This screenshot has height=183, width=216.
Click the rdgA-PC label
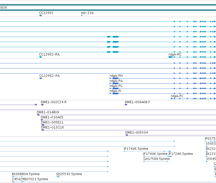pyautogui.click(x=177, y=96)
